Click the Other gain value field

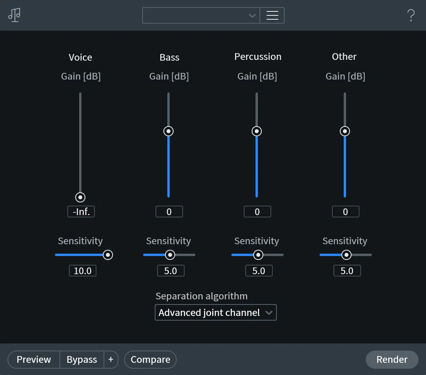[x=345, y=212]
